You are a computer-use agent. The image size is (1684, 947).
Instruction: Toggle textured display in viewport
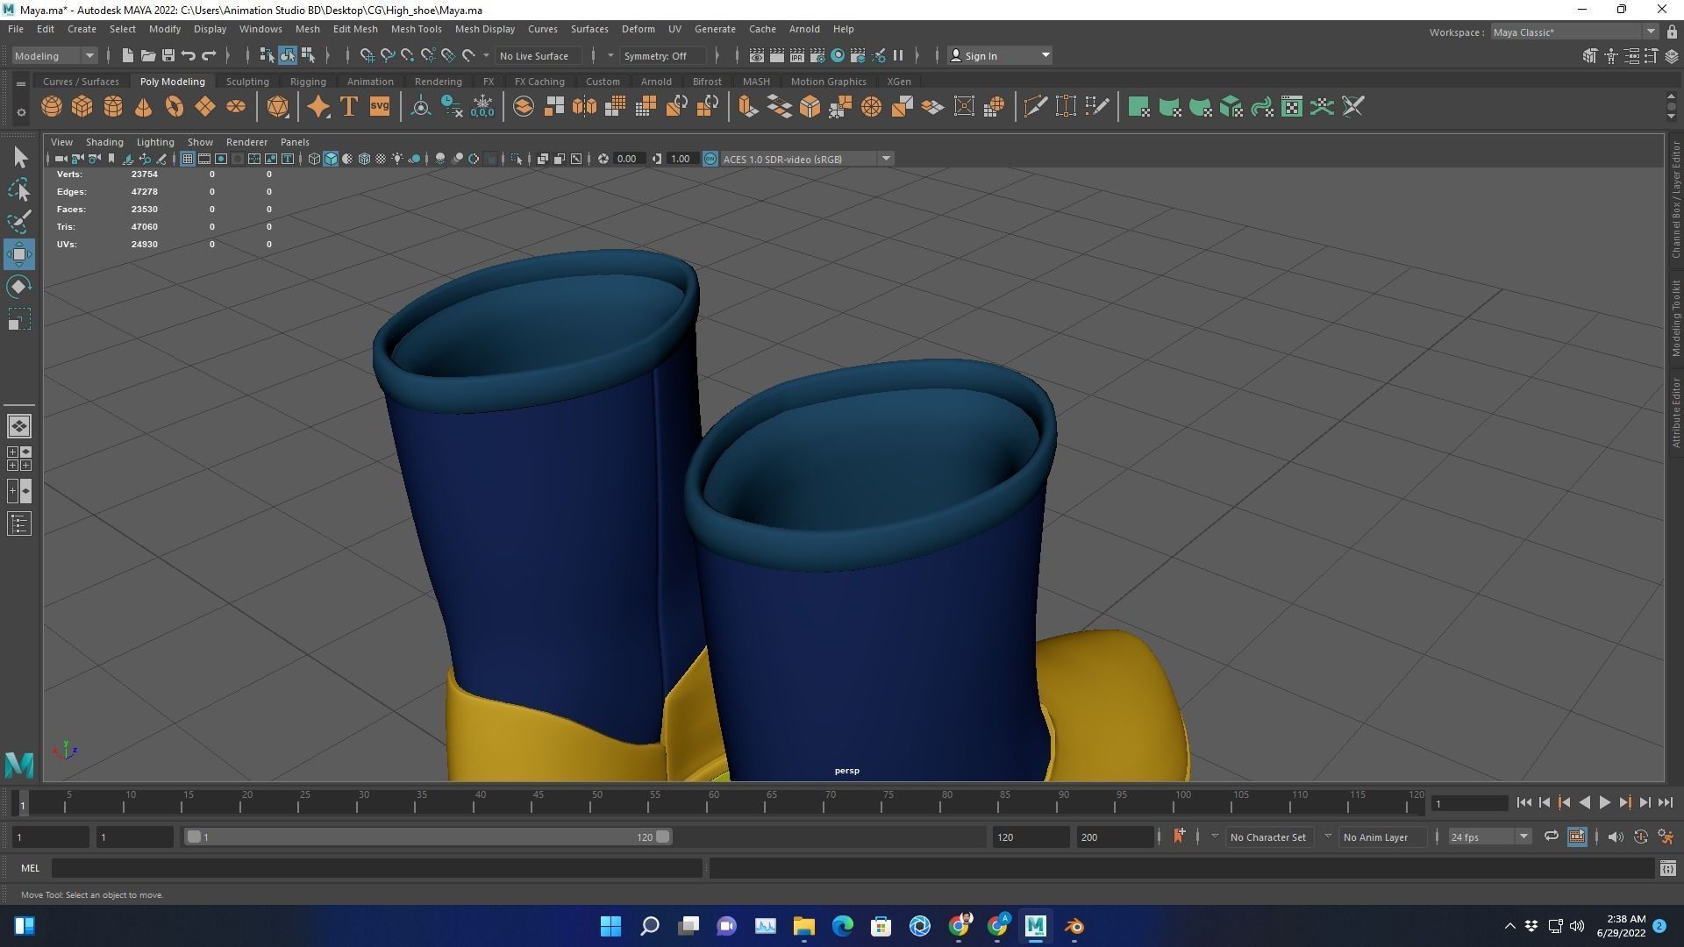(381, 159)
